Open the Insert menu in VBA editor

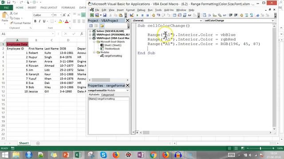coord(120,10)
